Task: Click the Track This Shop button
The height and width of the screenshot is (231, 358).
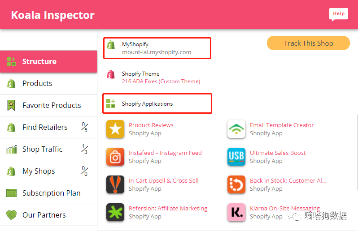Action: [308, 43]
